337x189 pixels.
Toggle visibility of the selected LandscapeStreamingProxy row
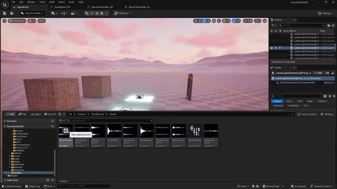272,48
